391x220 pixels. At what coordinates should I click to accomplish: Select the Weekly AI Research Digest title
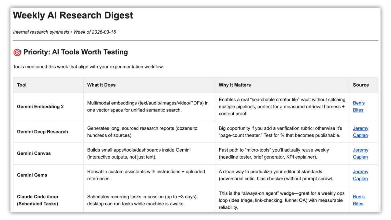[73, 15]
